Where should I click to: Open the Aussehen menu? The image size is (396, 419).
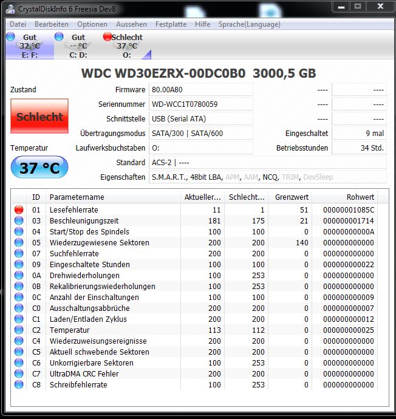point(131,24)
